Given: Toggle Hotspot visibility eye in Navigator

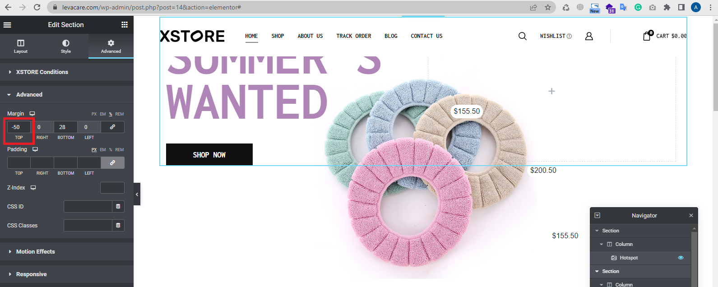Looking at the screenshot, I should 681,258.
